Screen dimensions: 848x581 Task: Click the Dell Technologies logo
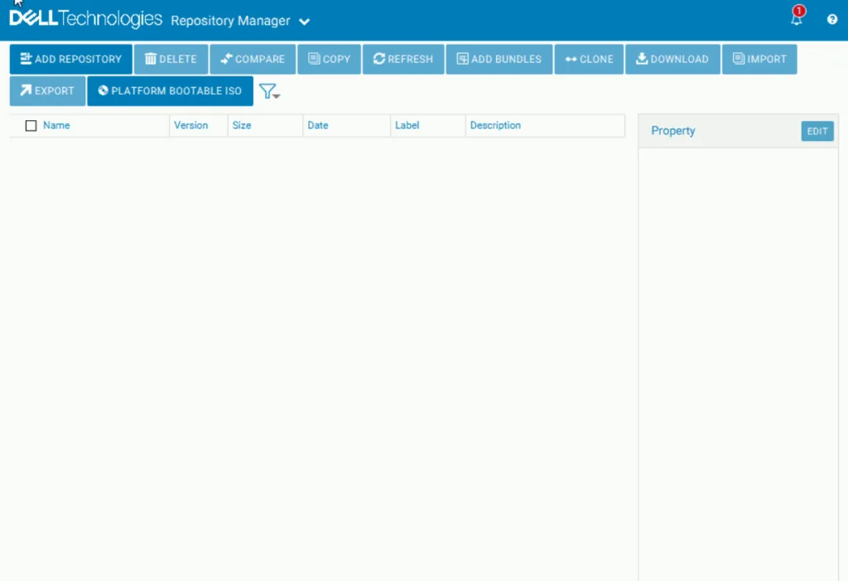tap(85, 20)
